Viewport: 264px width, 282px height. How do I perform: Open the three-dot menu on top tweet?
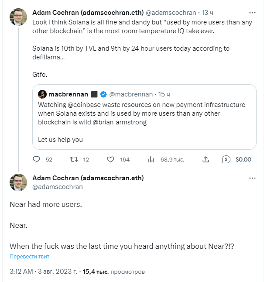point(252,13)
